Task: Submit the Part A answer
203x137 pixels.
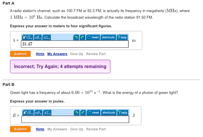Action: (20, 54)
